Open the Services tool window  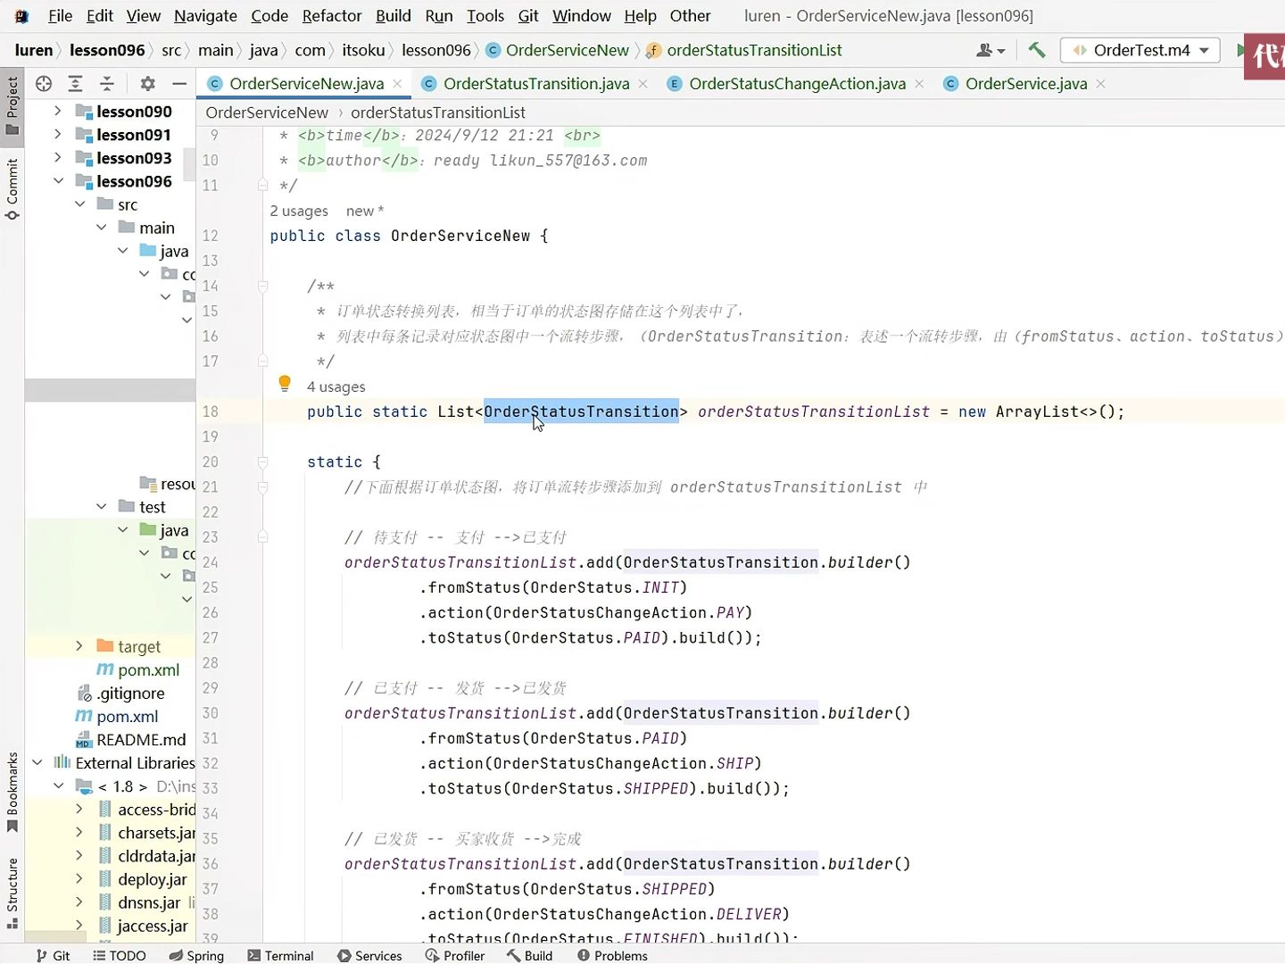point(369,955)
